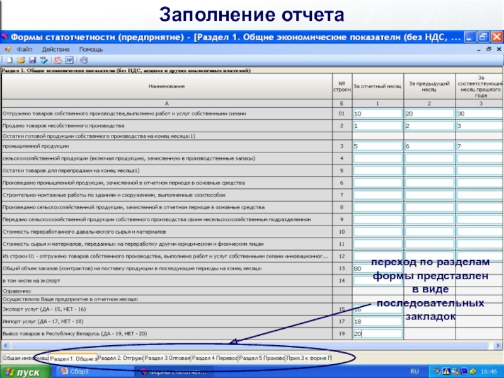Viewport: 504px width, 378px height.
Task: Click the Word export toolbar icon
Action: tap(69, 60)
